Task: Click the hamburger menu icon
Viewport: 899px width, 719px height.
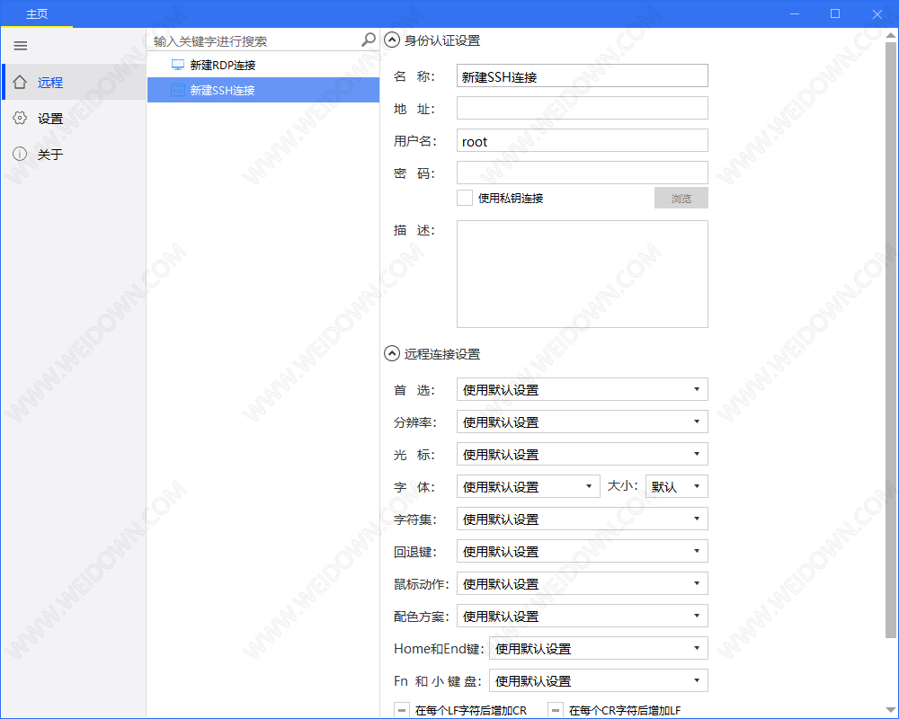Action: click(21, 46)
